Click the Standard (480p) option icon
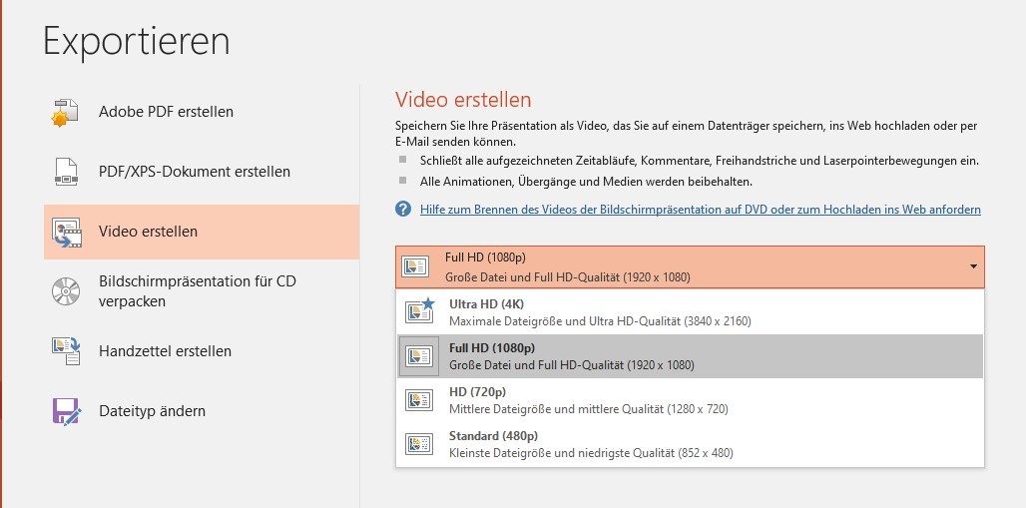The height and width of the screenshot is (508, 1026). (419, 444)
